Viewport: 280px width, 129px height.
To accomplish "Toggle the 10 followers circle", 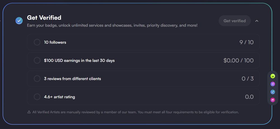I will (37, 42).
